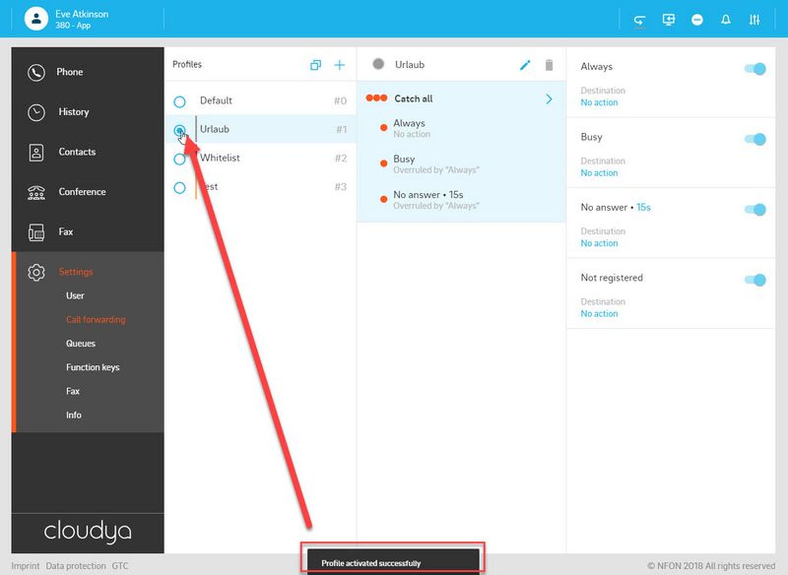Image resolution: width=788 pixels, height=575 pixels.
Task: Select the Default profile radio button
Action: pyautogui.click(x=180, y=102)
